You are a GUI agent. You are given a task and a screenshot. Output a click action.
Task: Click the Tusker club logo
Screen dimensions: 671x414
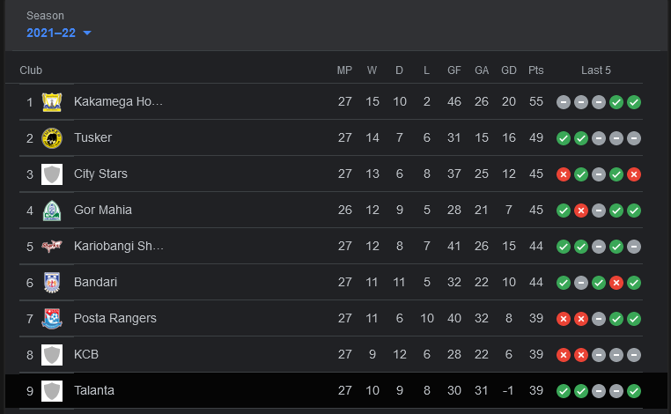pos(52,138)
